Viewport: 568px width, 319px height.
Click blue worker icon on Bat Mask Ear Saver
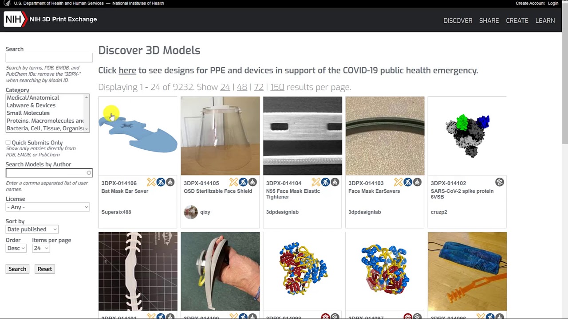coord(161,182)
